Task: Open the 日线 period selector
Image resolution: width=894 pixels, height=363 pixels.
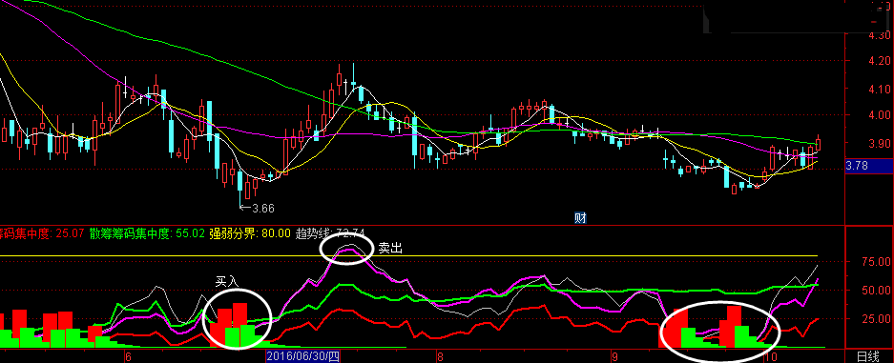Action: click(x=868, y=356)
